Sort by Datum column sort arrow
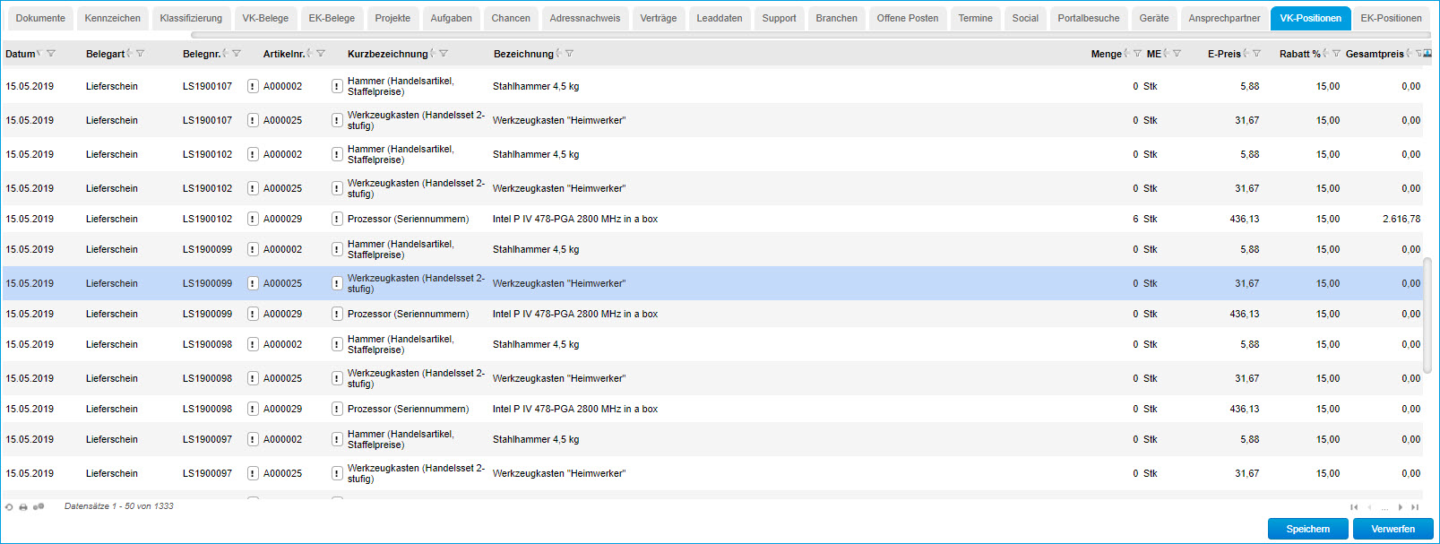This screenshot has height=544, width=1440. 39,54
